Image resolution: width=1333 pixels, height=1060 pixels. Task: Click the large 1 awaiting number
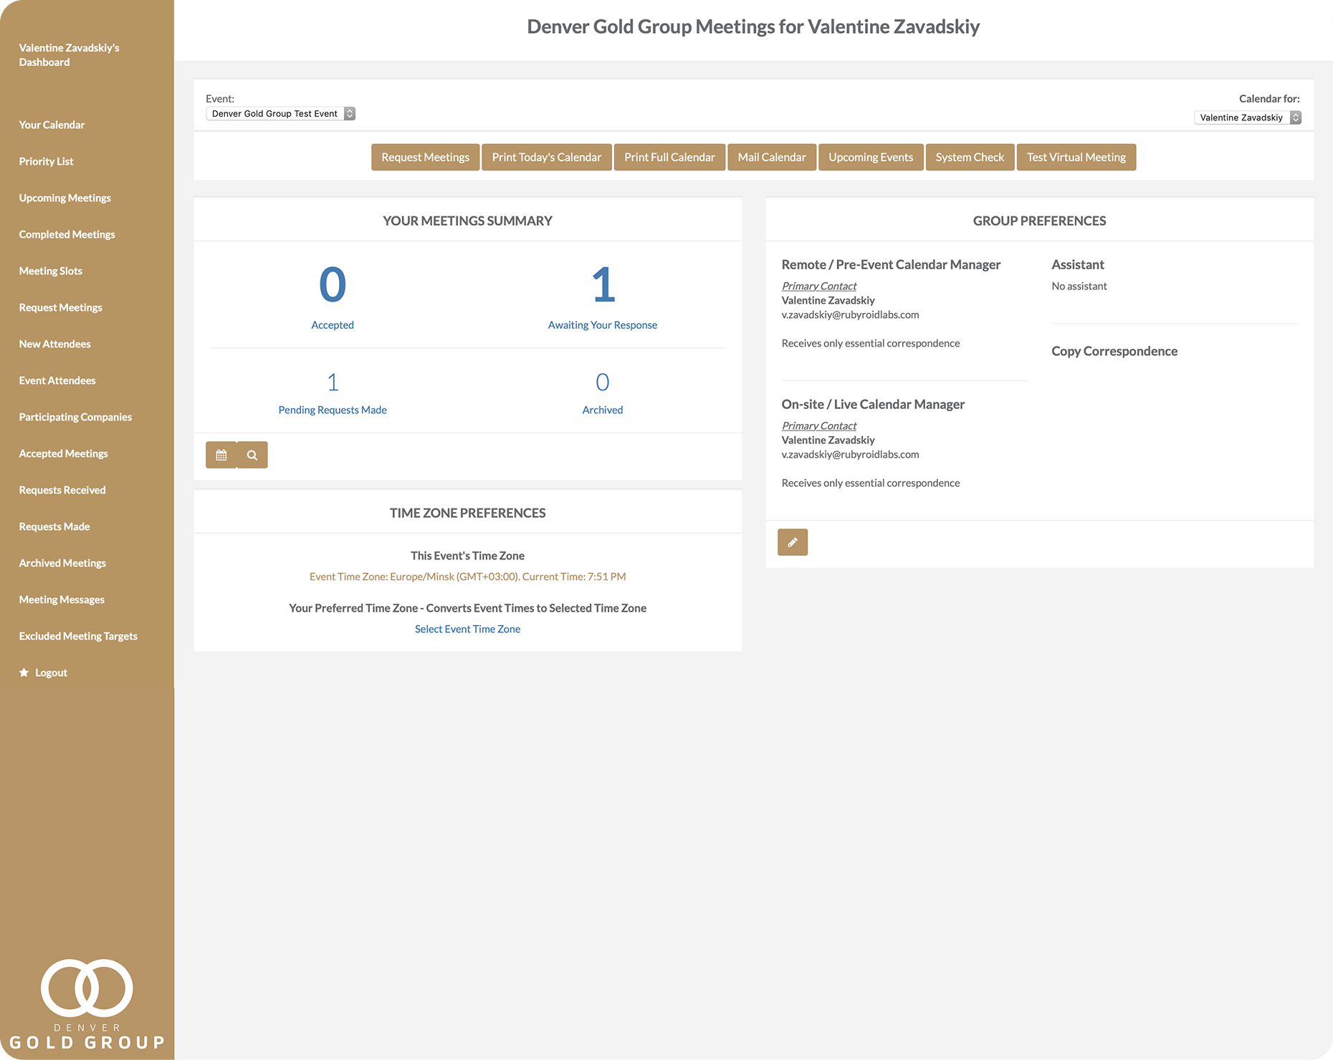(x=603, y=285)
